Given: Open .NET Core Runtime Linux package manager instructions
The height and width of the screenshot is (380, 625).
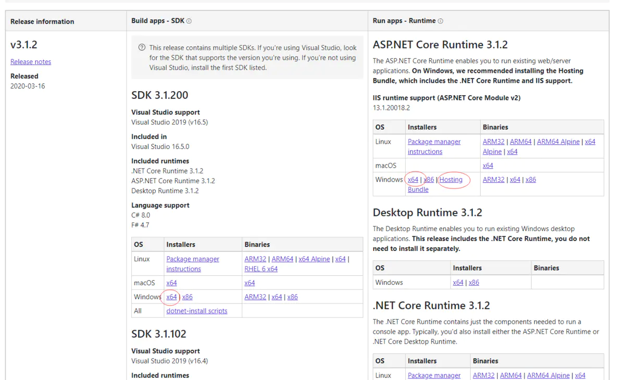Looking at the screenshot, I should (x=434, y=376).
